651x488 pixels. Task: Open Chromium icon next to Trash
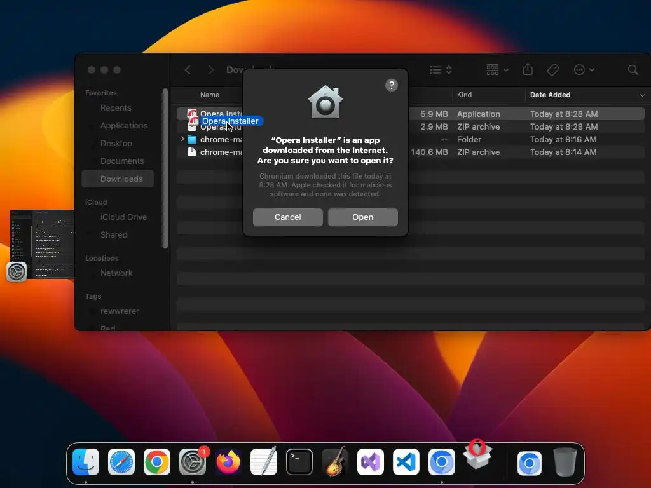(x=530, y=463)
